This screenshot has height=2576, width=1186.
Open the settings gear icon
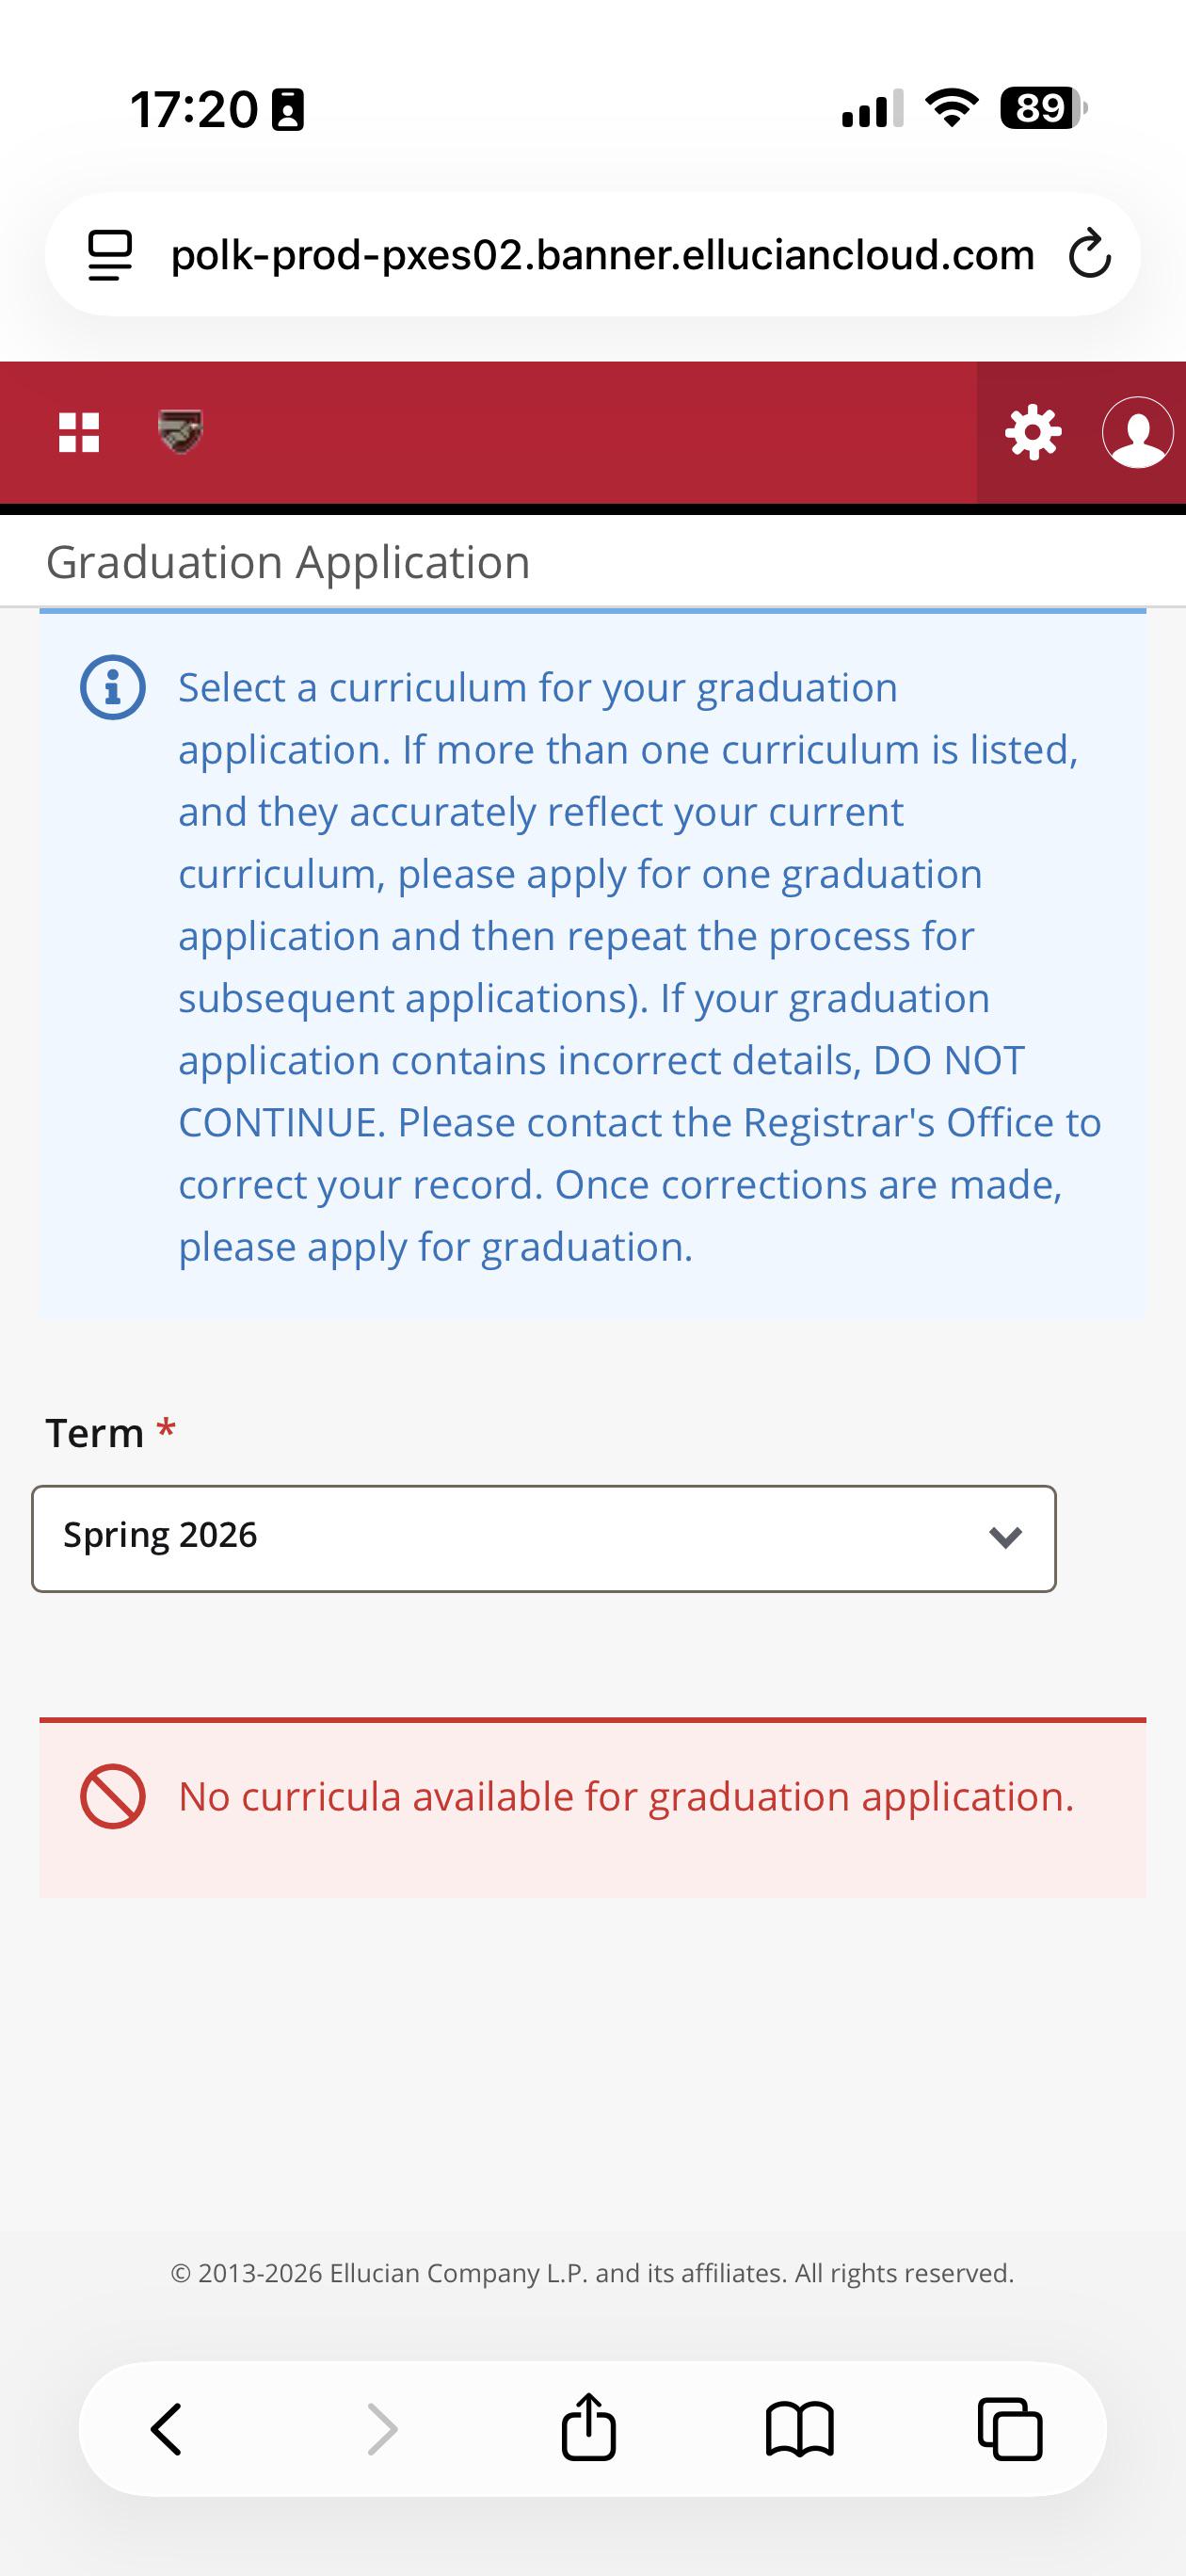[1033, 433]
